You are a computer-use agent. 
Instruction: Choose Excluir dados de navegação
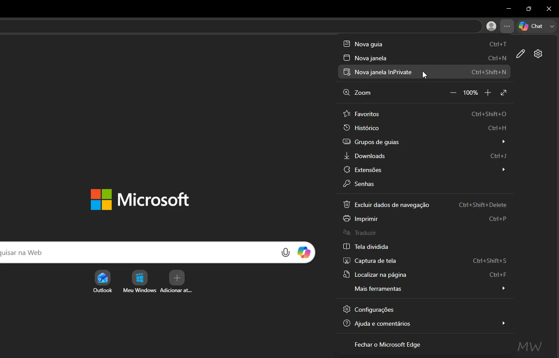coord(424,205)
